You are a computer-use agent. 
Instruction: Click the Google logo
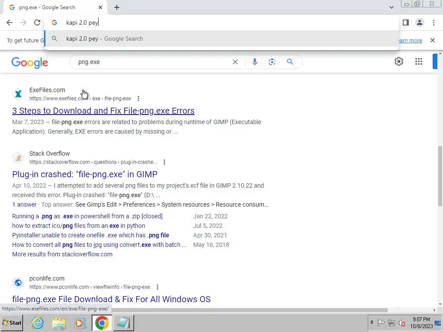(x=30, y=63)
